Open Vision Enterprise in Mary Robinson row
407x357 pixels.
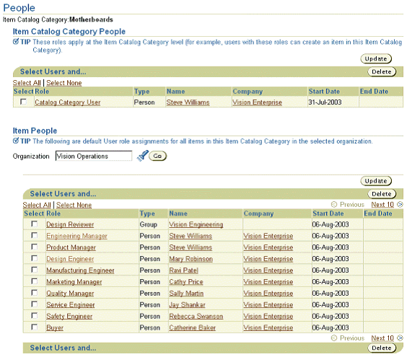[268, 259]
